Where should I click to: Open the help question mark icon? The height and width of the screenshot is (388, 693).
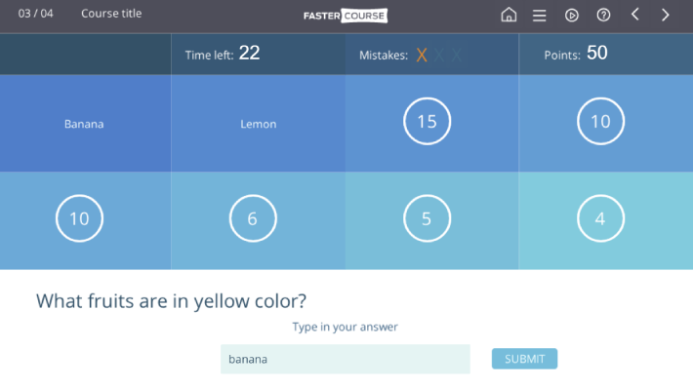pos(603,15)
